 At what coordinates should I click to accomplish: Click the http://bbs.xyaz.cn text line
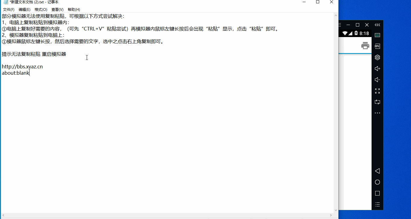coord(22,67)
